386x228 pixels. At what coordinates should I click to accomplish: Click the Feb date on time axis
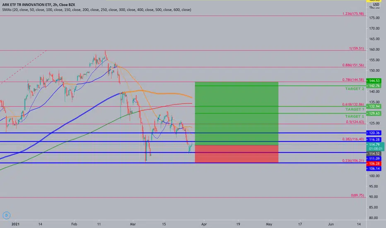pos(74,224)
